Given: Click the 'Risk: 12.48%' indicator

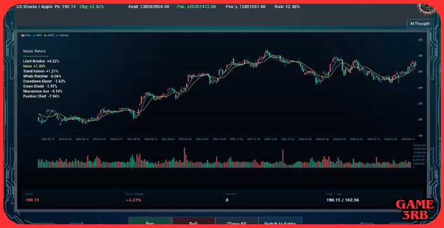Looking at the screenshot, I should pyautogui.click(x=287, y=6).
